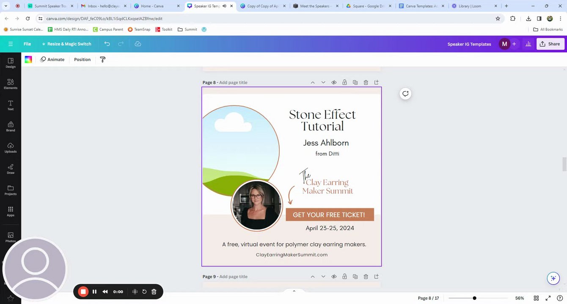Open the Elements panel
This screenshot has height=304, width=567.
(x=11, y=84)
